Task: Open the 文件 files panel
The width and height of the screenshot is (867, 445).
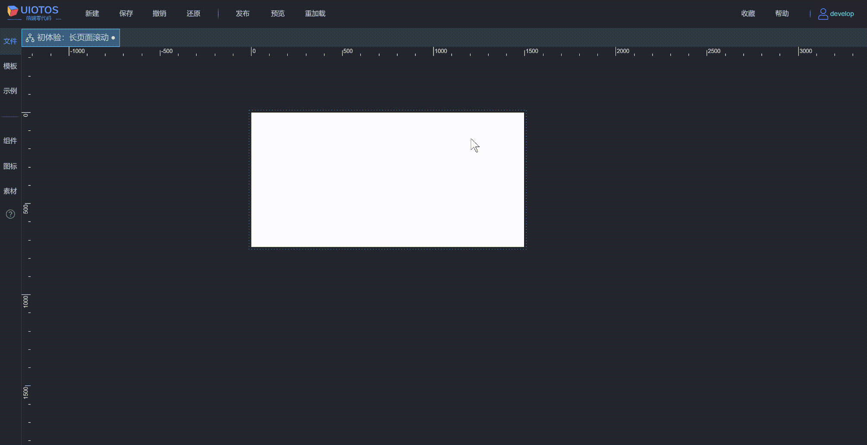Action: point(10,41)
